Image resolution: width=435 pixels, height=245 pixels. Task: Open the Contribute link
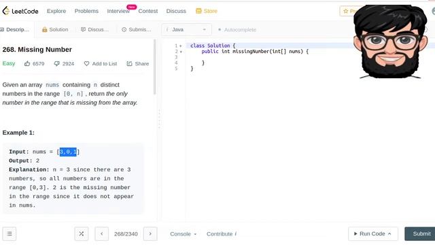pos(222,234)
